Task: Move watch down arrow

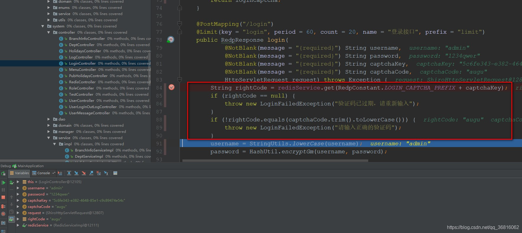Action: tap(12, 204)
